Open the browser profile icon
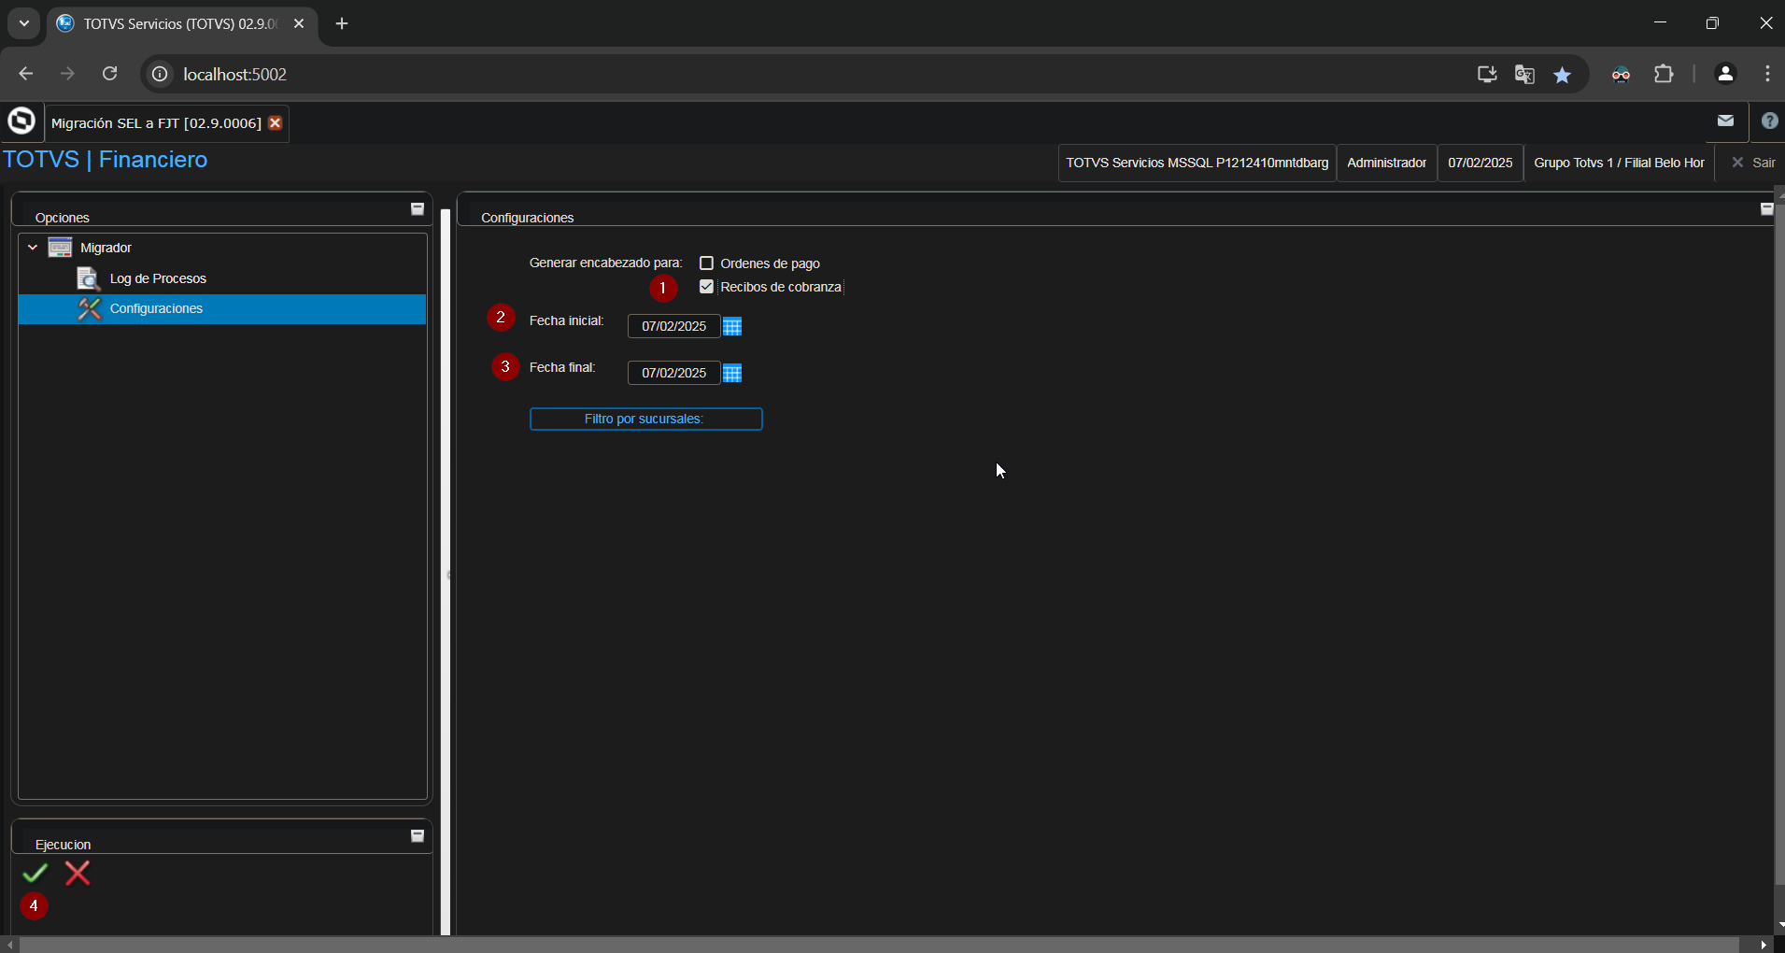The width and height of the screenshot is (1785, 953). click(1725, 74)
